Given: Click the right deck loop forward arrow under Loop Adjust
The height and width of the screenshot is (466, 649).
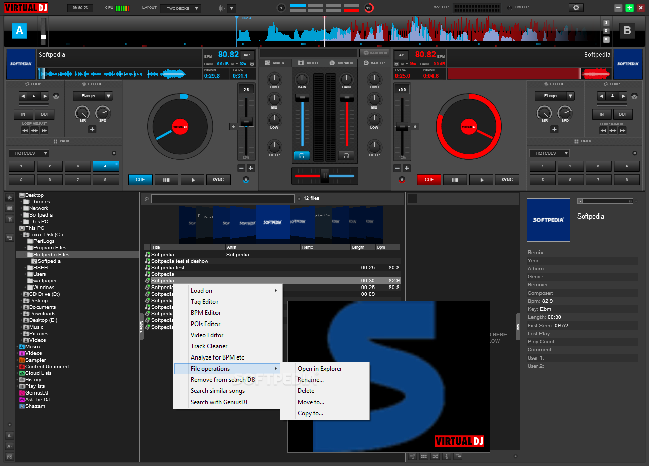Looking at the screenshot, I should click(622, 130).
